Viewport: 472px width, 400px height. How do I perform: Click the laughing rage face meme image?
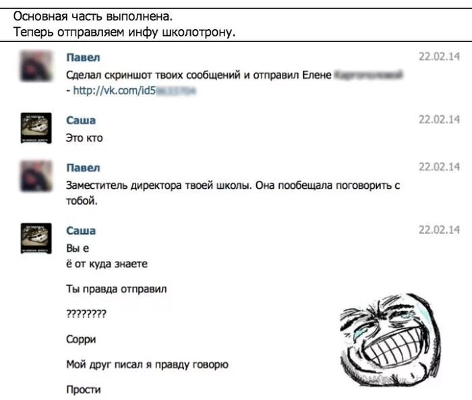[390, 340]
